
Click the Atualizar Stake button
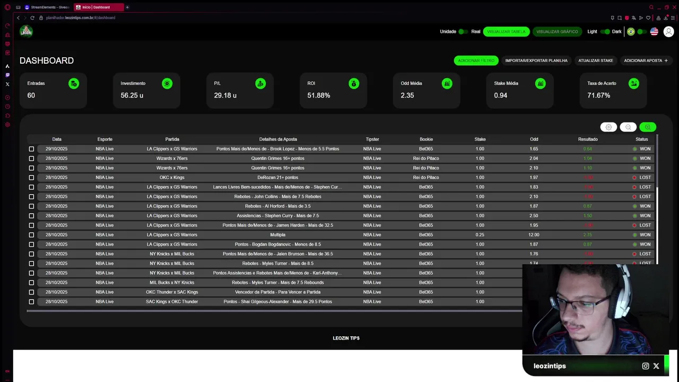(x=596, y=60)
